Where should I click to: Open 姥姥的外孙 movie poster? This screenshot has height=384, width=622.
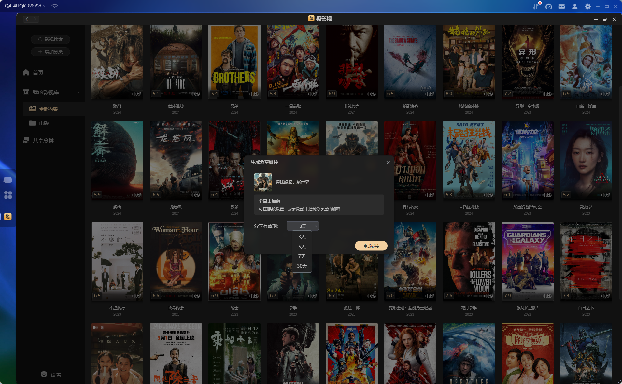tap(469, 62)
